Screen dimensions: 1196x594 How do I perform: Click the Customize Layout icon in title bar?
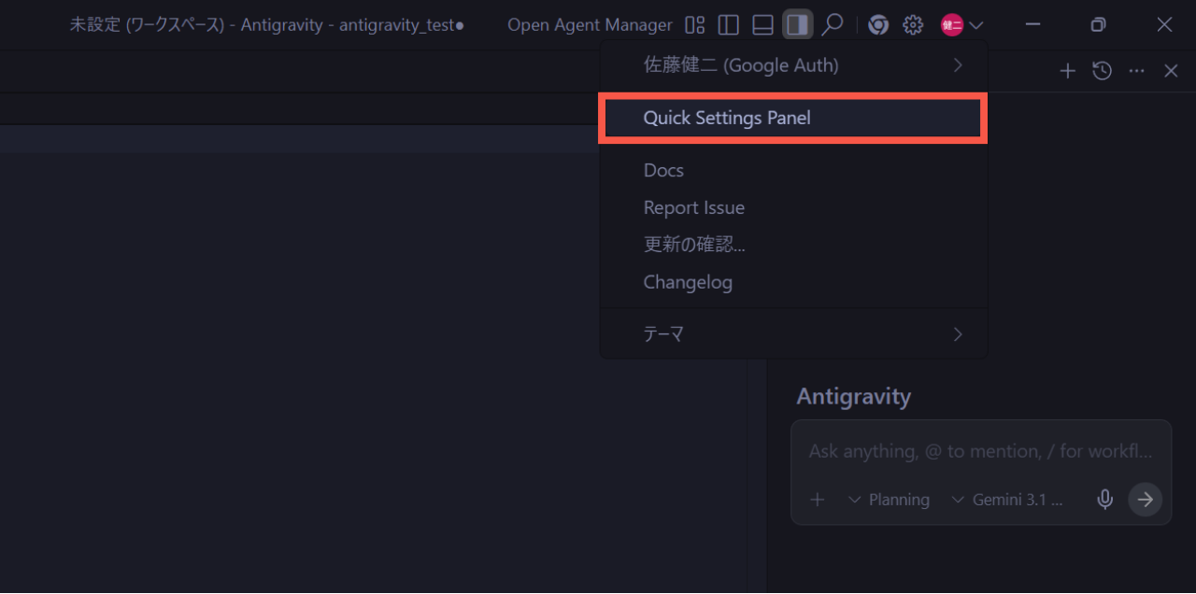pos(695,25)
